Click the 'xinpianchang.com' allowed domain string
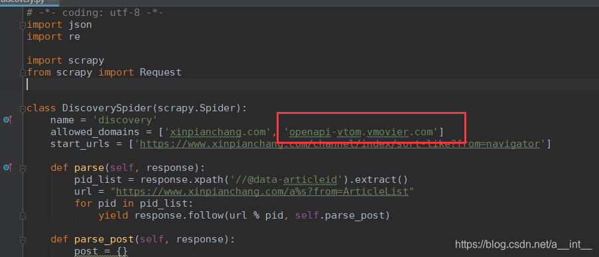The height and width of the screenshot is (257, 599). (x=218, y=132)
